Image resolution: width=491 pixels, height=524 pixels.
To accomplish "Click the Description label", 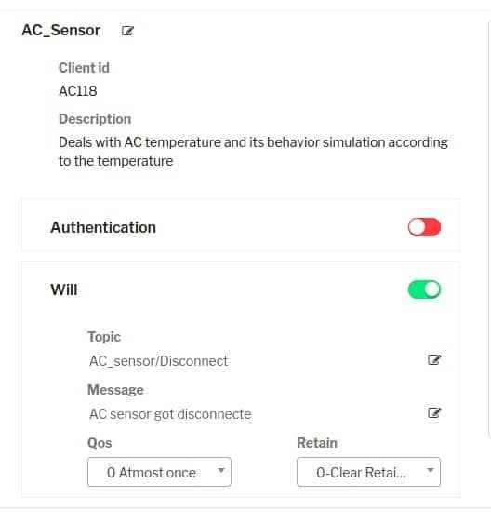I will (95, 119).
